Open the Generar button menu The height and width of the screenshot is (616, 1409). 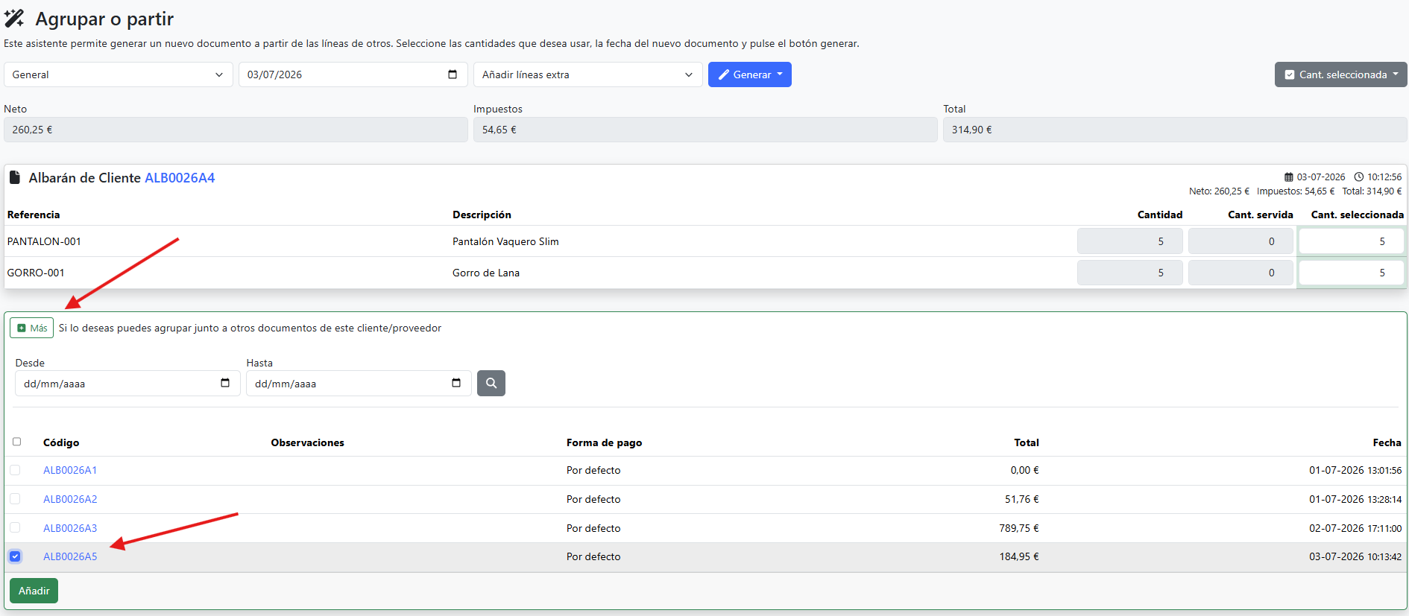click(x=749, y=74)
